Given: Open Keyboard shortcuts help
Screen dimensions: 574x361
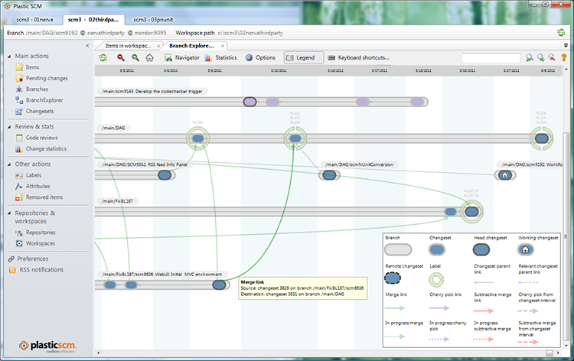Looking at the screenshot, I should tap(358, 58).
